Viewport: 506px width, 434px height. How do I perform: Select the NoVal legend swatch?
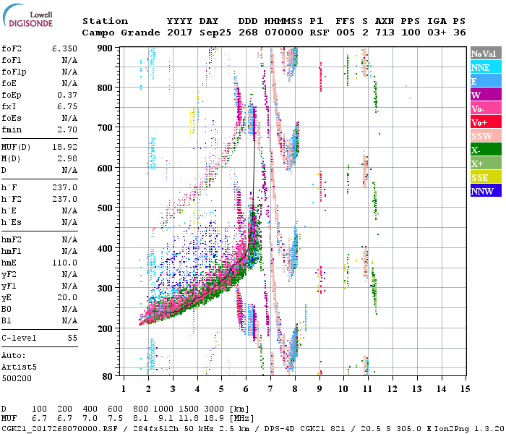click(486, 54)
